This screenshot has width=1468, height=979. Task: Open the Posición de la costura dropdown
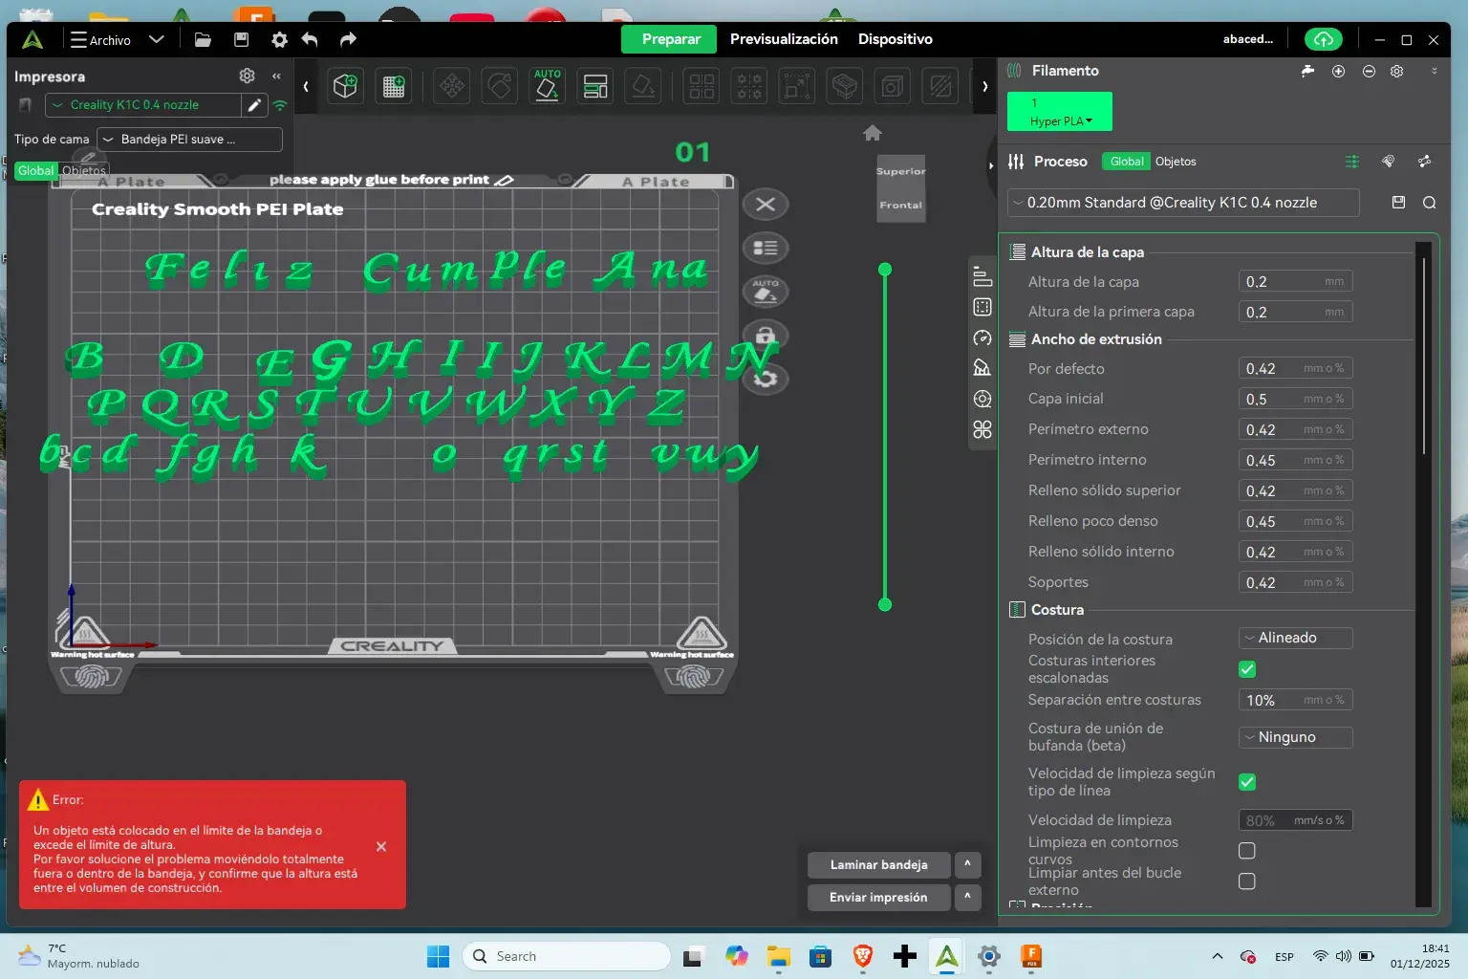tap(1296, 638)
